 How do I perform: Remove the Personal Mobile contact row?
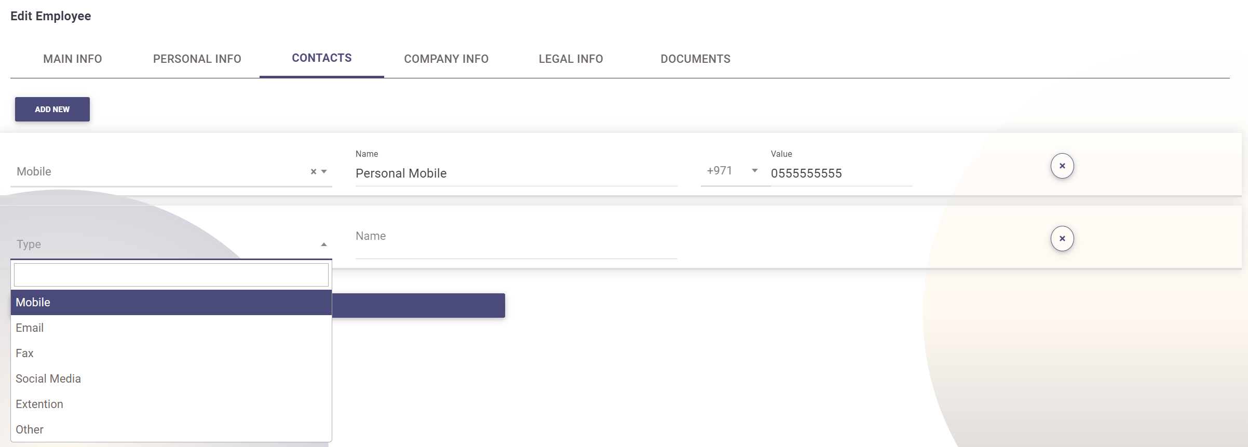click(1062, 166)
